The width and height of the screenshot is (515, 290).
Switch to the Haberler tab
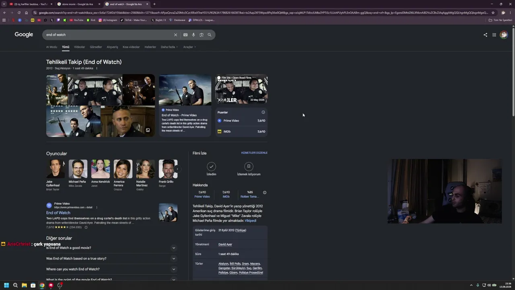[150, 47]
